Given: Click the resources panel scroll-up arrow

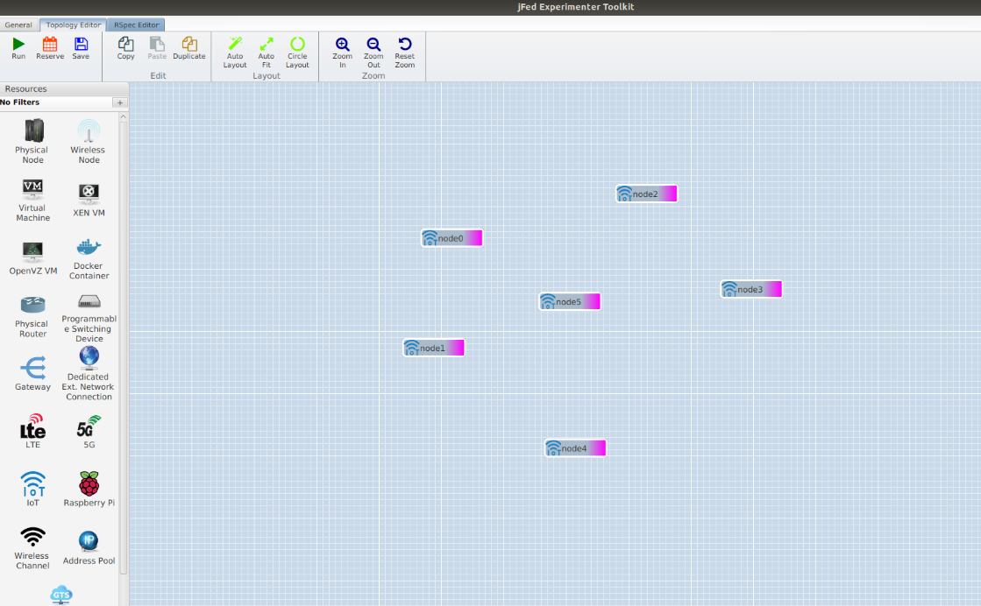Looking at the screenshot, I should click(124, 116).
